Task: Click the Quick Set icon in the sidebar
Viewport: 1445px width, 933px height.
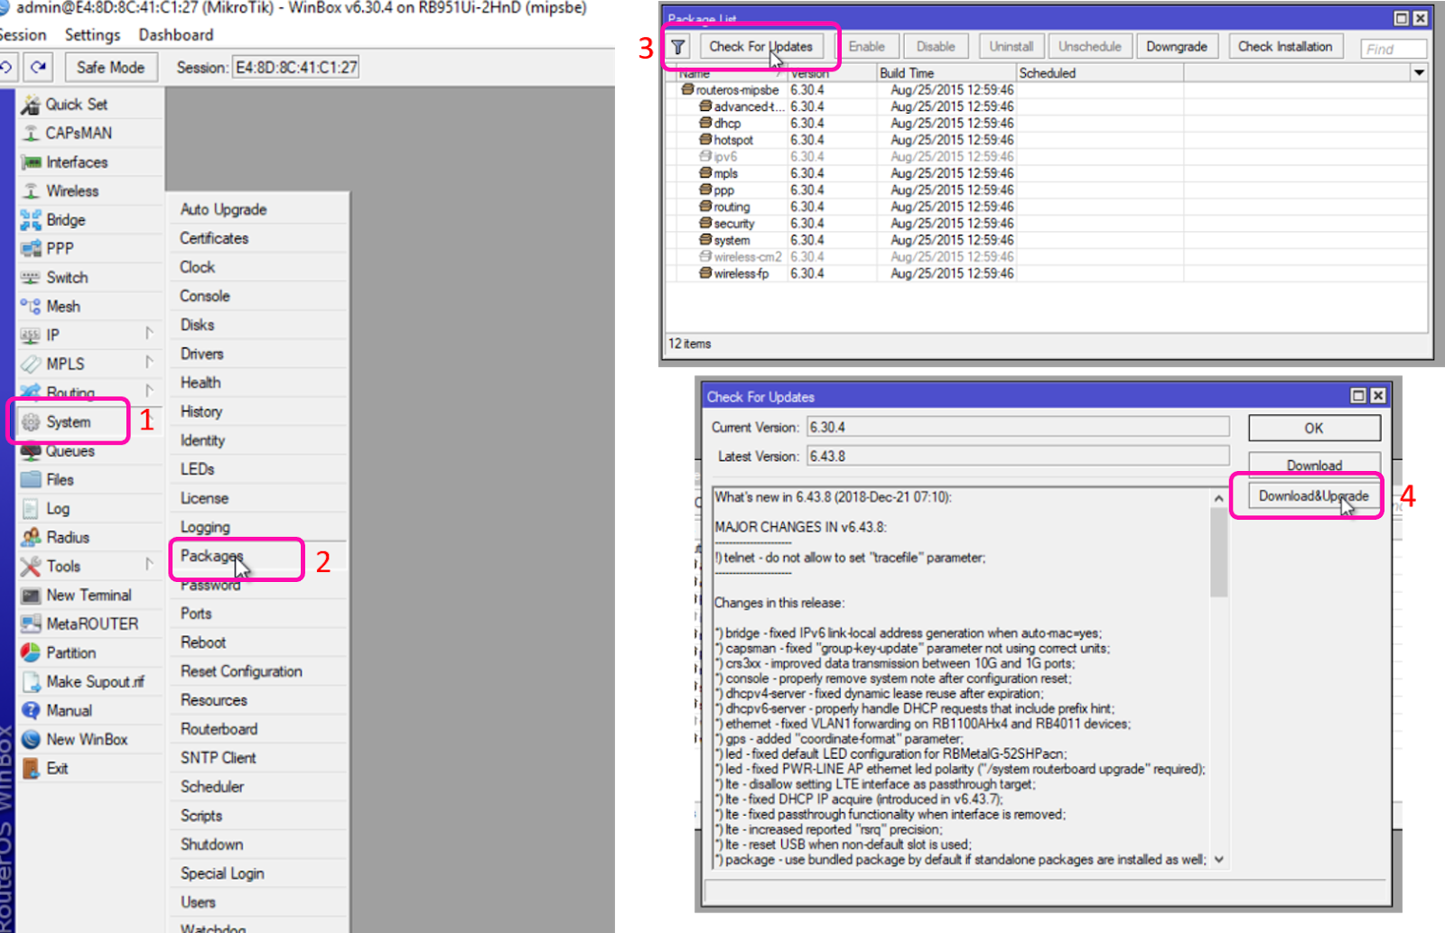Action: pos(31,105)
